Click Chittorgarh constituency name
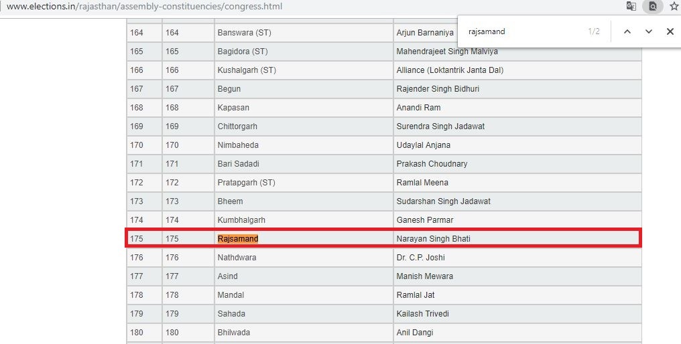Screen dimensions: 681x344 (237, 126)
